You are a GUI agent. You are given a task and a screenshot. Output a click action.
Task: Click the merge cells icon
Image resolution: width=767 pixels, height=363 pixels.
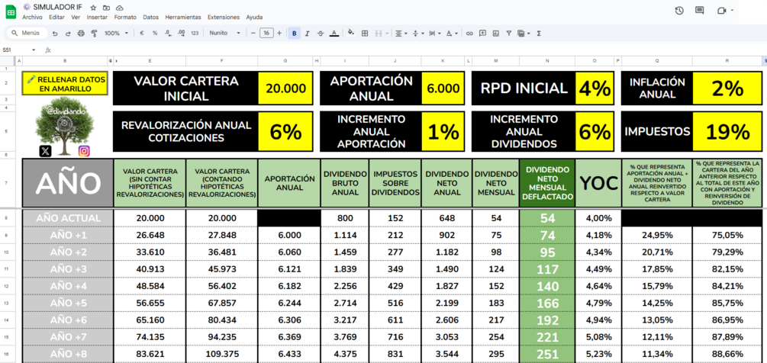pyautogui.click(x=378, y=34)
